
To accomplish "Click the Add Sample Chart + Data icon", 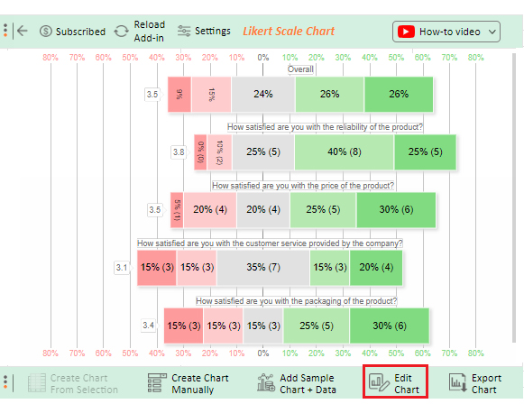I will [x=266, y=383].
